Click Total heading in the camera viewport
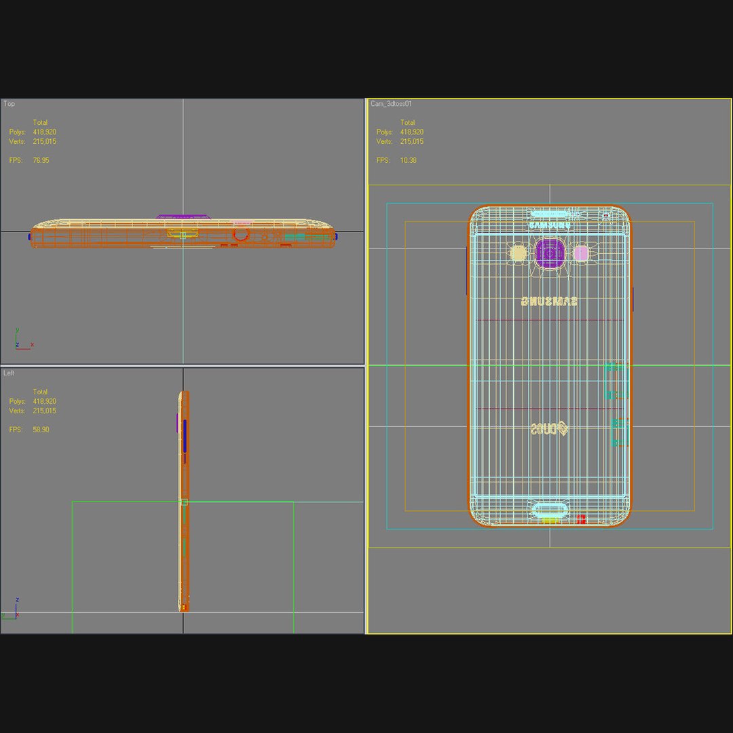The image size is (733, 733). click(x=407, y=122)
